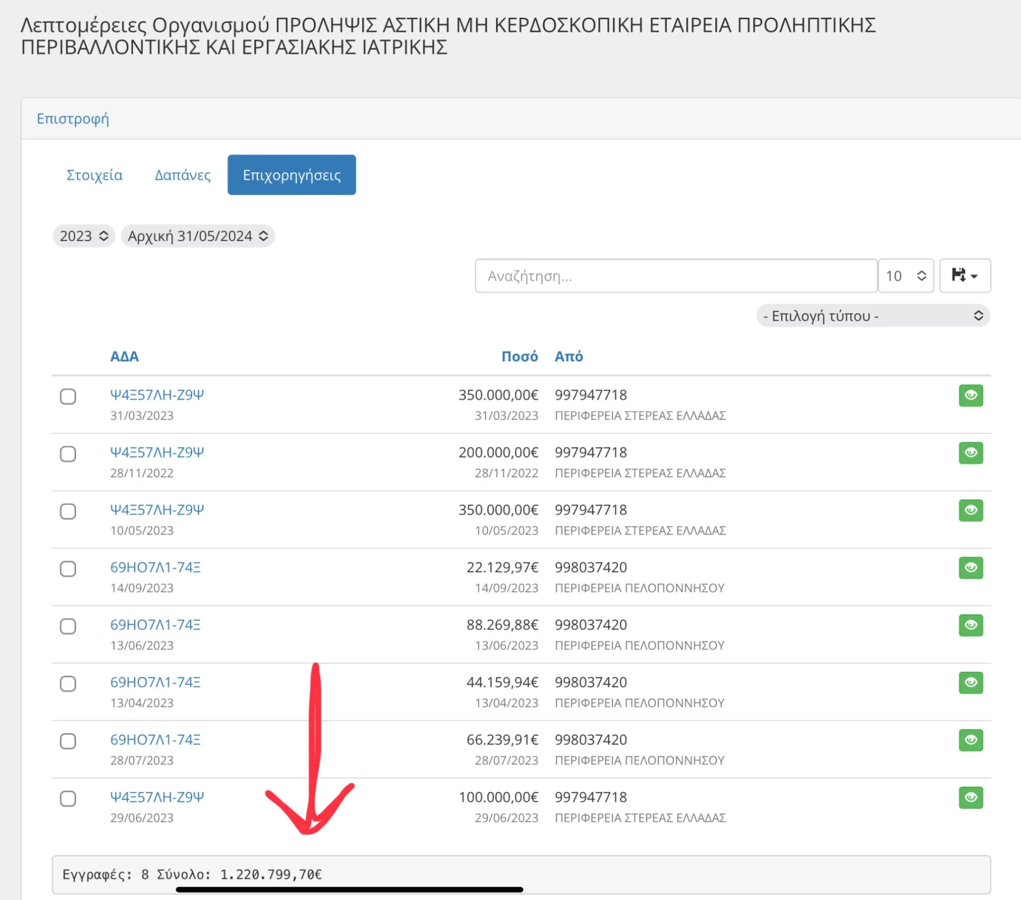1021x900 pixels.
Task: Select checkbox next to the 14/09/2023 entry
Action: [68, 569]
